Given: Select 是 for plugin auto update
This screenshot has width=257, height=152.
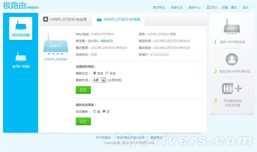Looking at the screenshot, I should click(94, 111).
